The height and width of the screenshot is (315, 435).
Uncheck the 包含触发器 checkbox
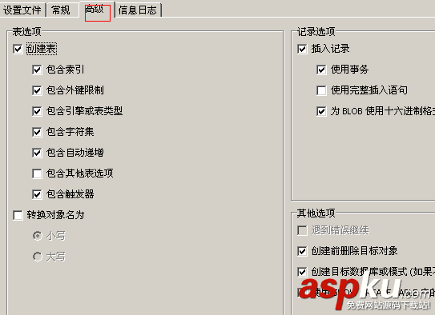37,194
